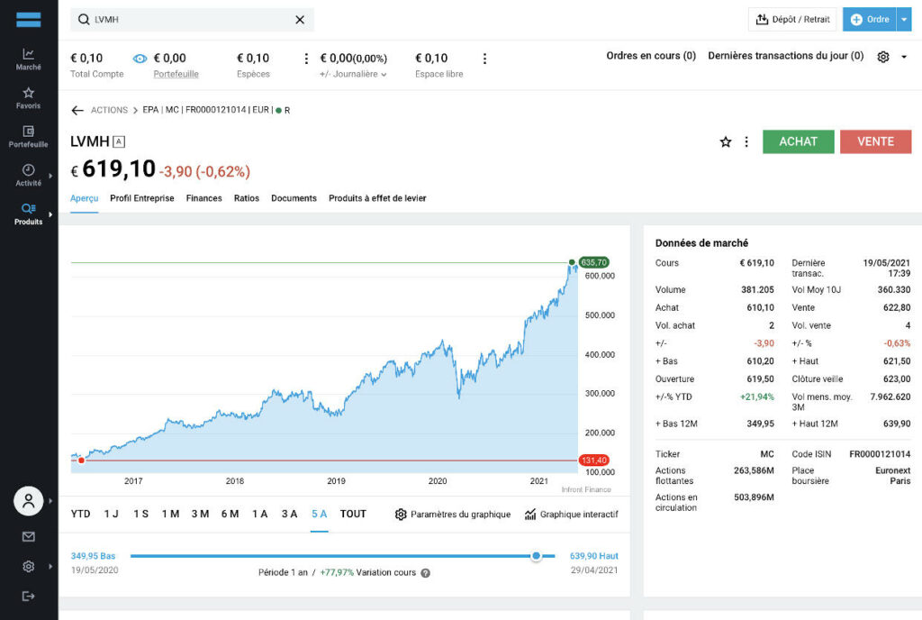922x620 pixels.
Task: Open the mail inbox icon
Action: point(29,537)
